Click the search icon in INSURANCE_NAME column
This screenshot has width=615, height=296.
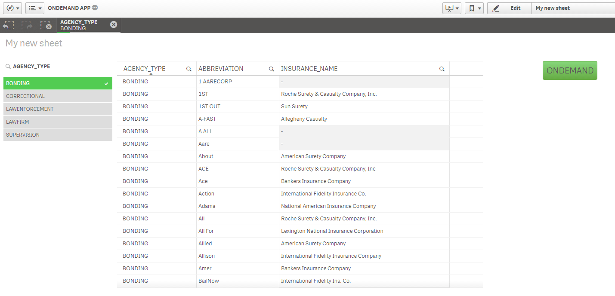442,68
